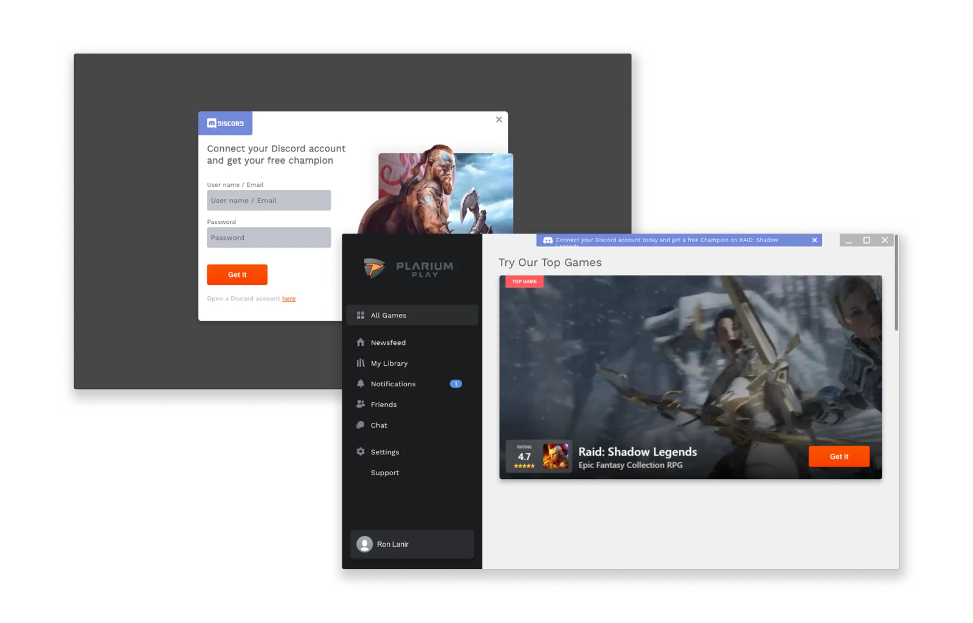Click the Notifications bell icon
The image size is (973, 623).
point(361,384)
